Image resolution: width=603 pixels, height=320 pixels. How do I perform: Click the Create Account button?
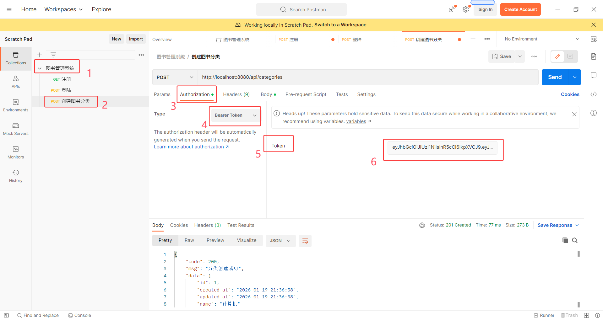pos(520,9)
